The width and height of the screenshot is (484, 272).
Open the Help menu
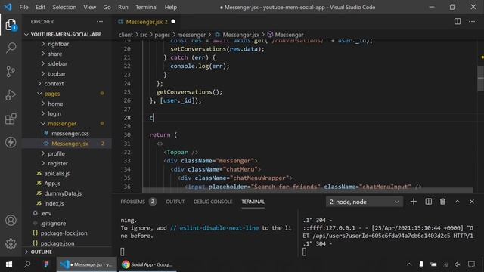click(x=171, y=7)
